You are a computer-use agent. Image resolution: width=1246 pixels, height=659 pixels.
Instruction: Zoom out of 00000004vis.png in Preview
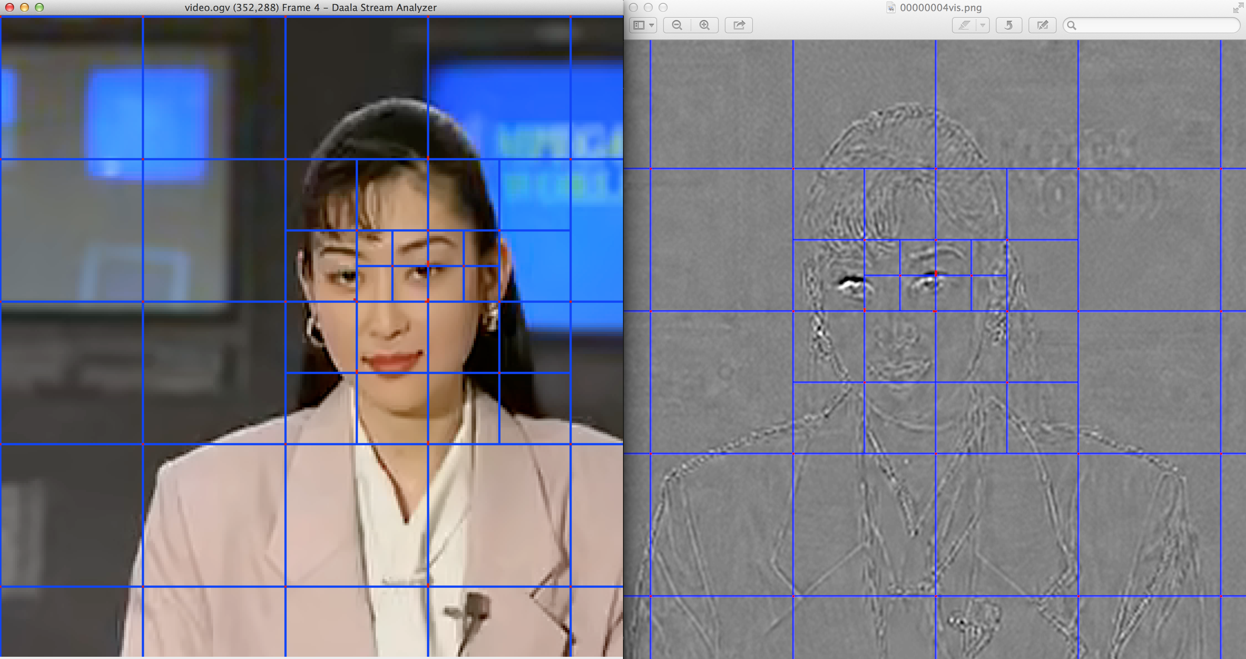click(x=677, y=25)
